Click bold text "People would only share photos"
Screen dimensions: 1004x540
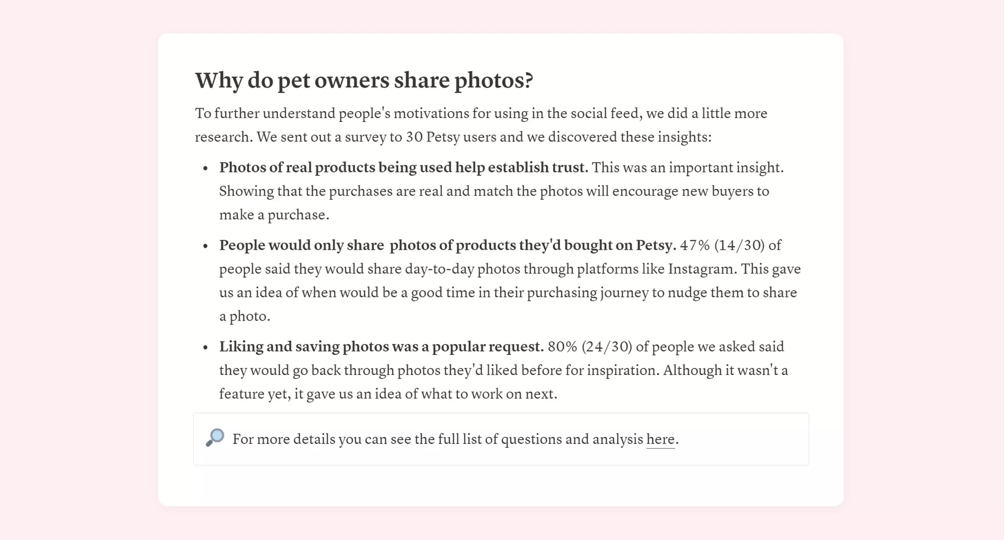[301, 245]
